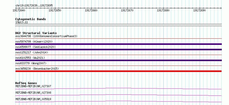
Task: Click magenta gene line for NM_005919
Action: coord(118,101)
